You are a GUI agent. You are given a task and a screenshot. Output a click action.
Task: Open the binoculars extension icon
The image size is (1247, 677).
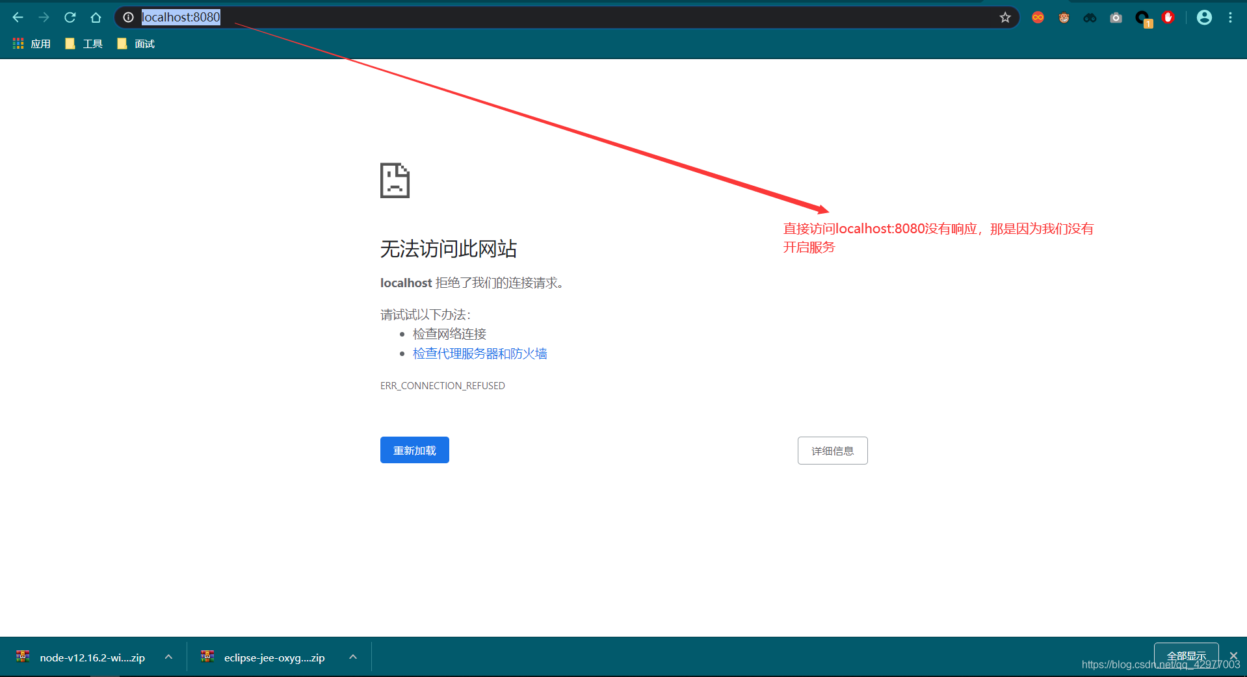pyautogui.click(x=1089, y=18)
